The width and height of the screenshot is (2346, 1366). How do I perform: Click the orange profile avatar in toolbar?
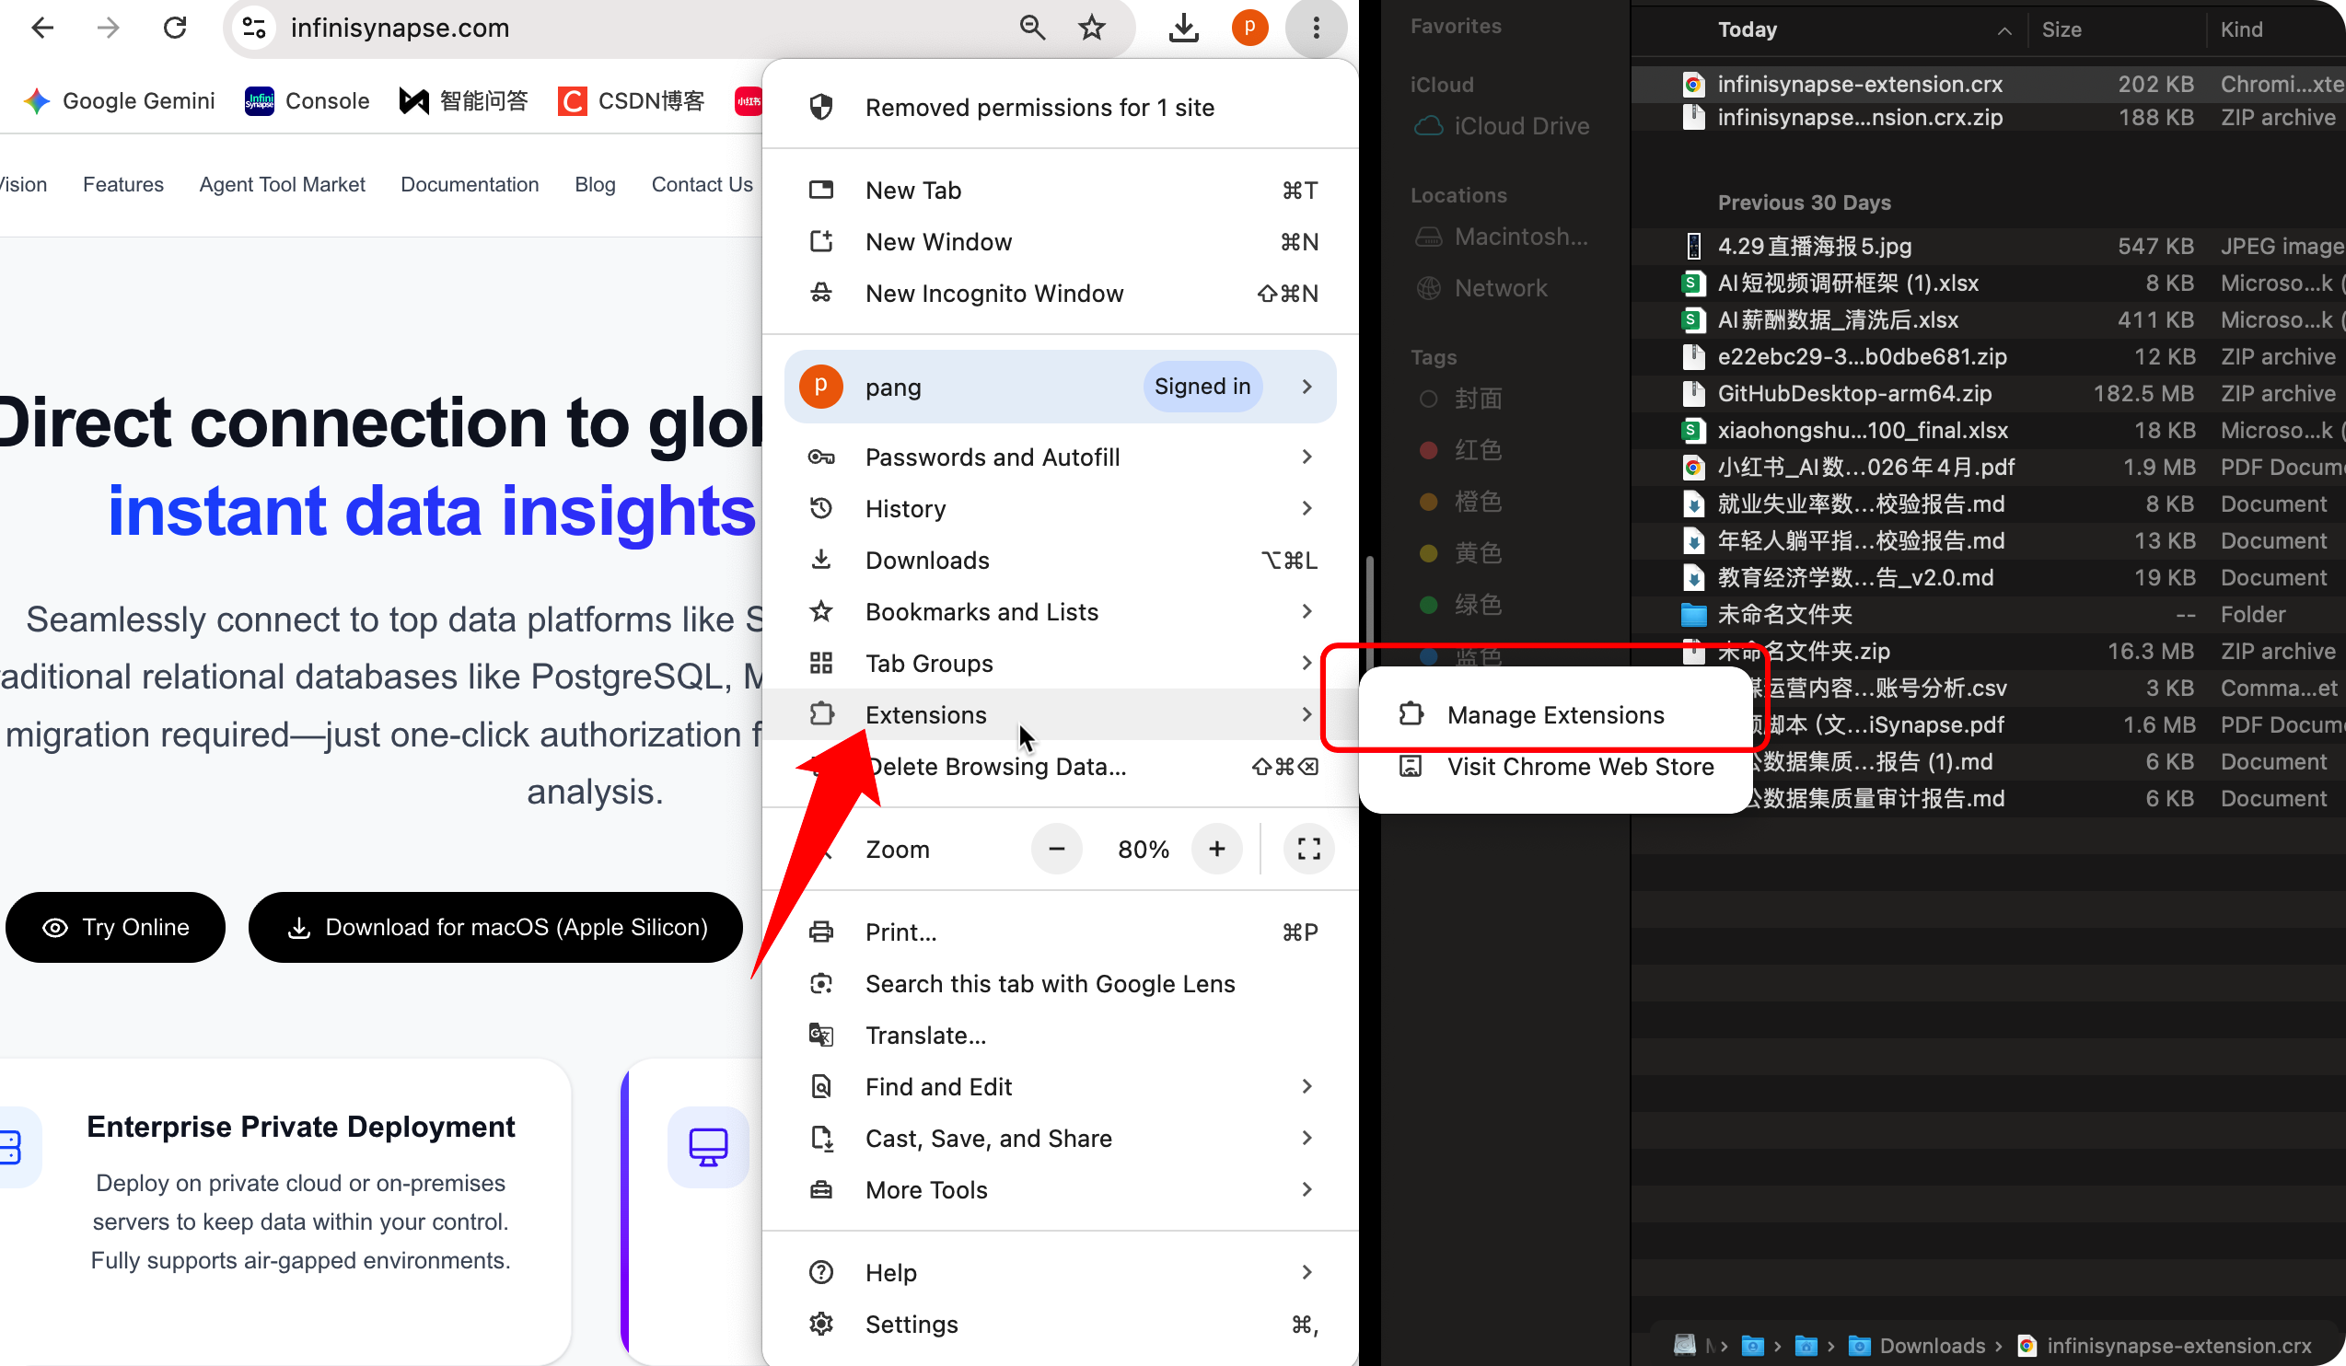[x=1249, y=28]
